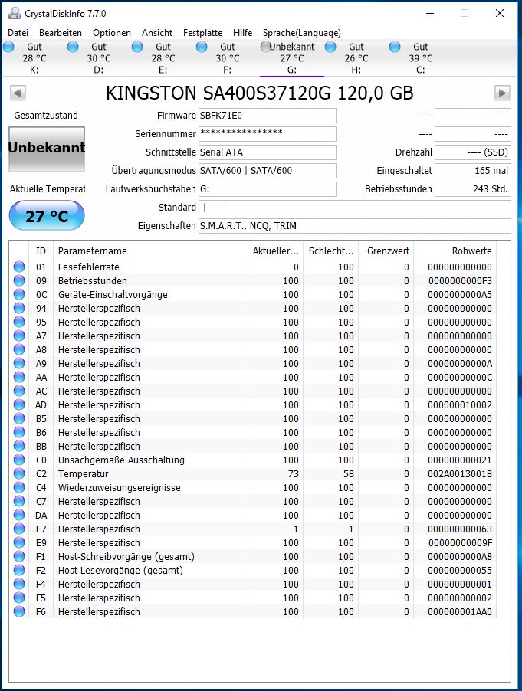Open the Hilfe menu

click(x=242, y=33)
